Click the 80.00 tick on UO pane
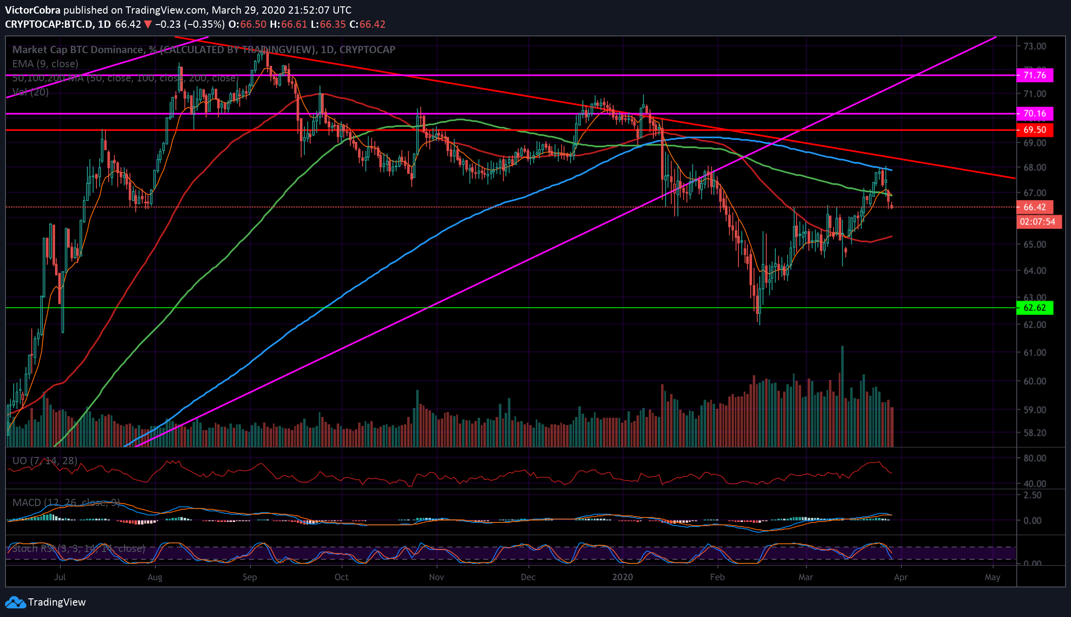 pos(1035,458)
